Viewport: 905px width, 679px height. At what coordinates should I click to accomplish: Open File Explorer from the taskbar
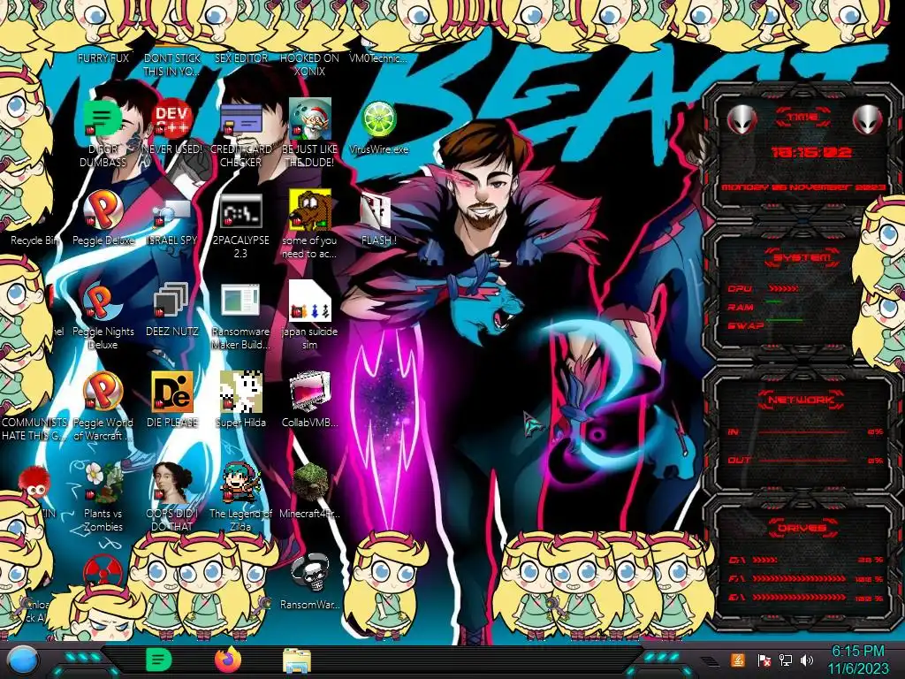tap(297, 660)
